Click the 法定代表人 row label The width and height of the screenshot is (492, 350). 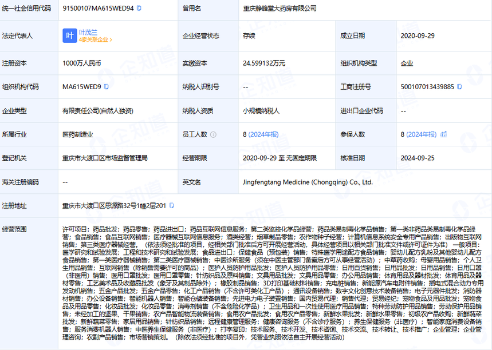(17, 35)
